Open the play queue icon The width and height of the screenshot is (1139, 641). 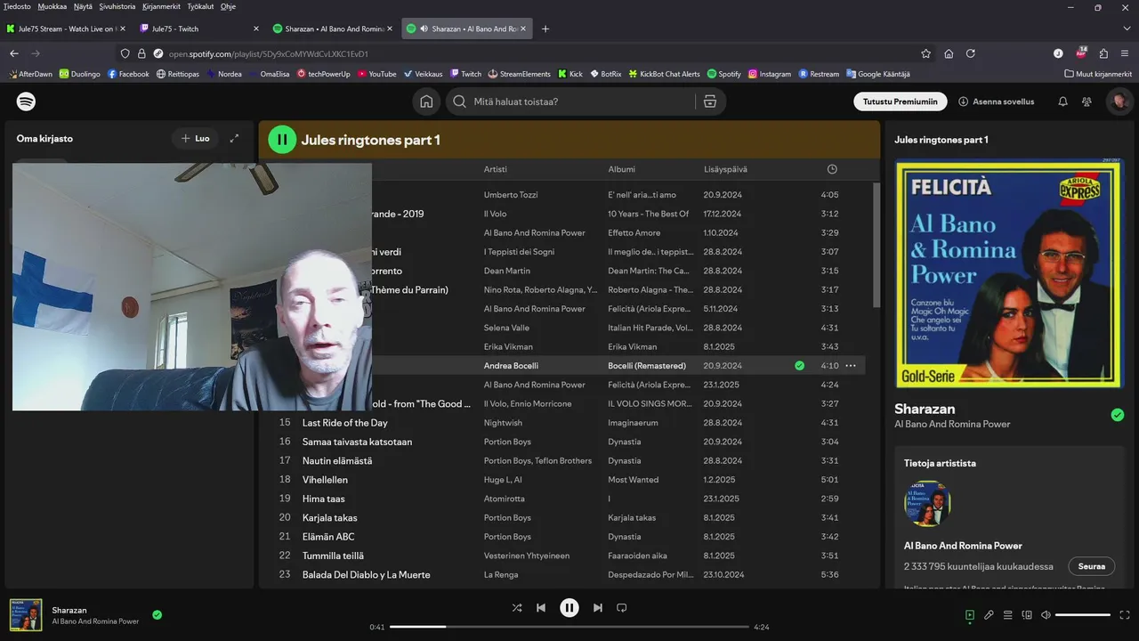pos(1008,615)
